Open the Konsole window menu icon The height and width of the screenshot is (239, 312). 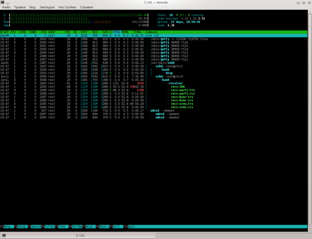[3, 2]
